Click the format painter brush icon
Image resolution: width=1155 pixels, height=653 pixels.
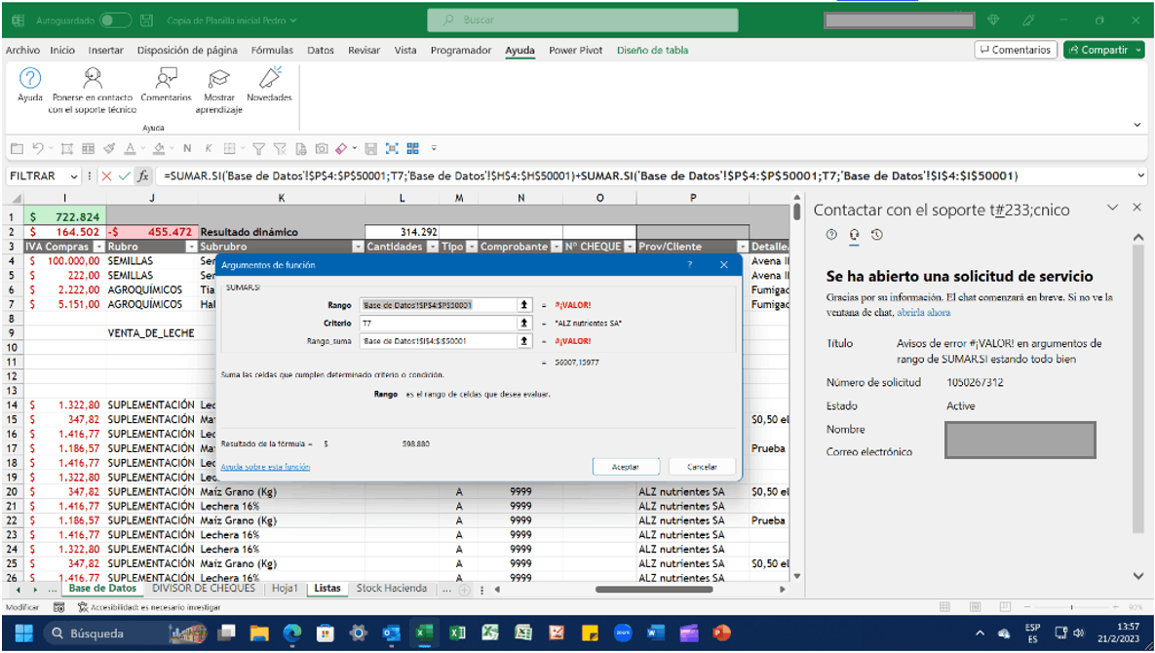point(109,149)
